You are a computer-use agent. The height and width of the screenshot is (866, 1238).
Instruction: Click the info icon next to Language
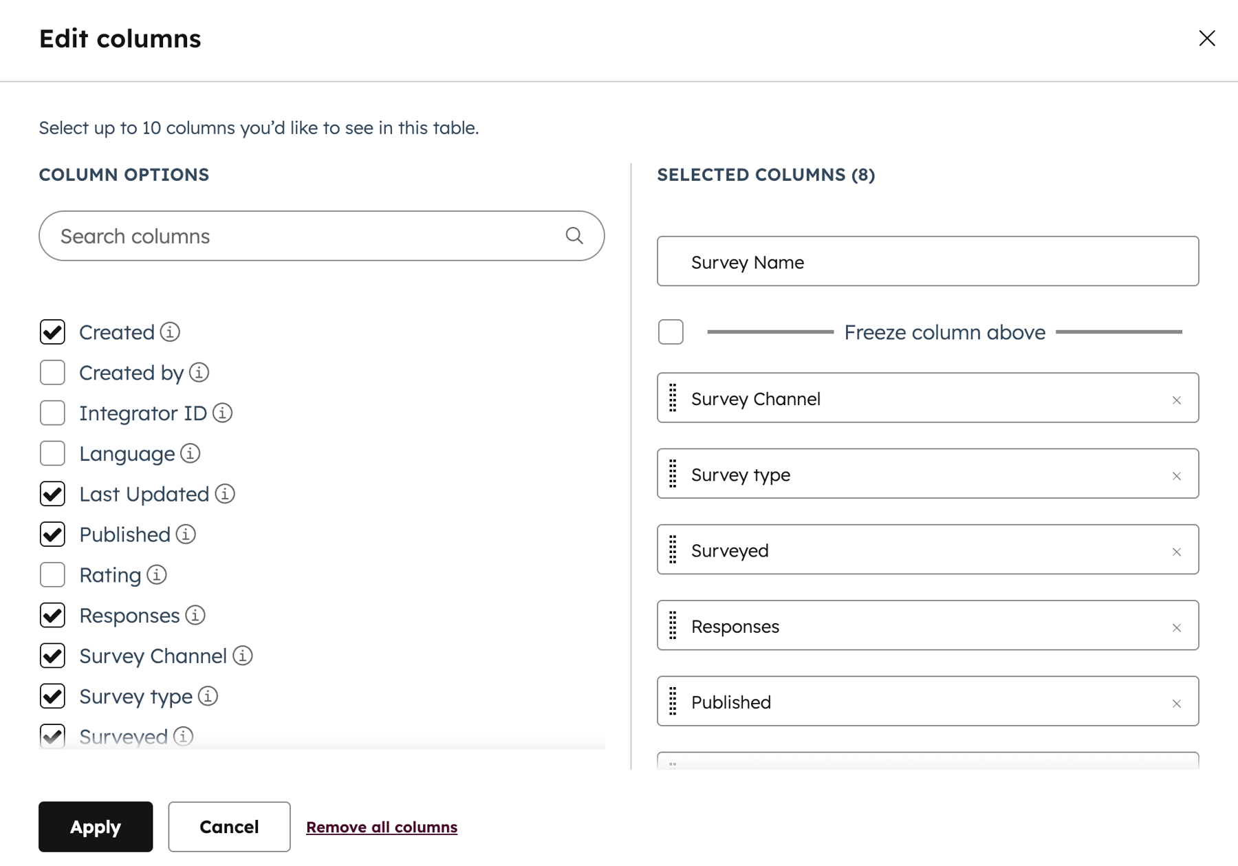pyautogui.click(x=190, y=453)
